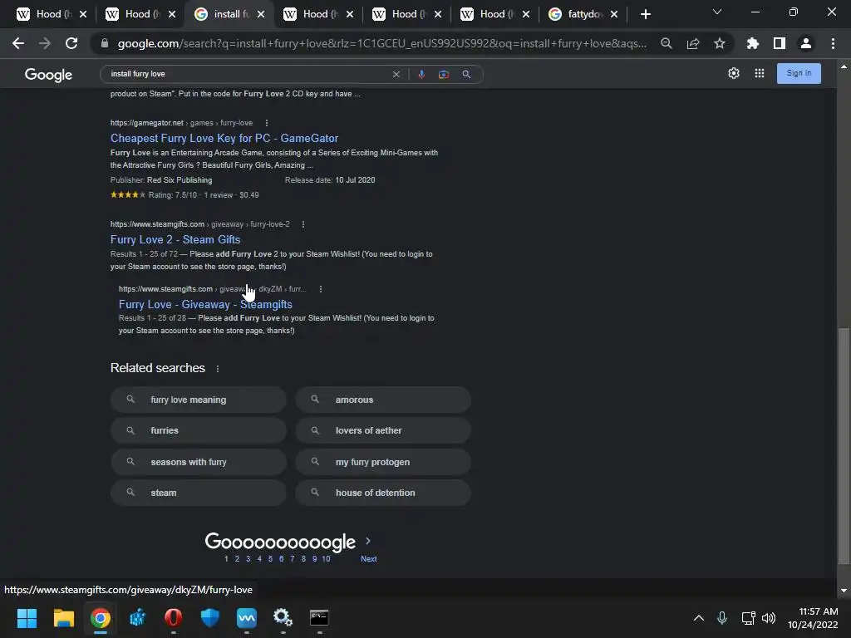
Task: Close the 'install fu' Google tab
Action: pos(261,14)
